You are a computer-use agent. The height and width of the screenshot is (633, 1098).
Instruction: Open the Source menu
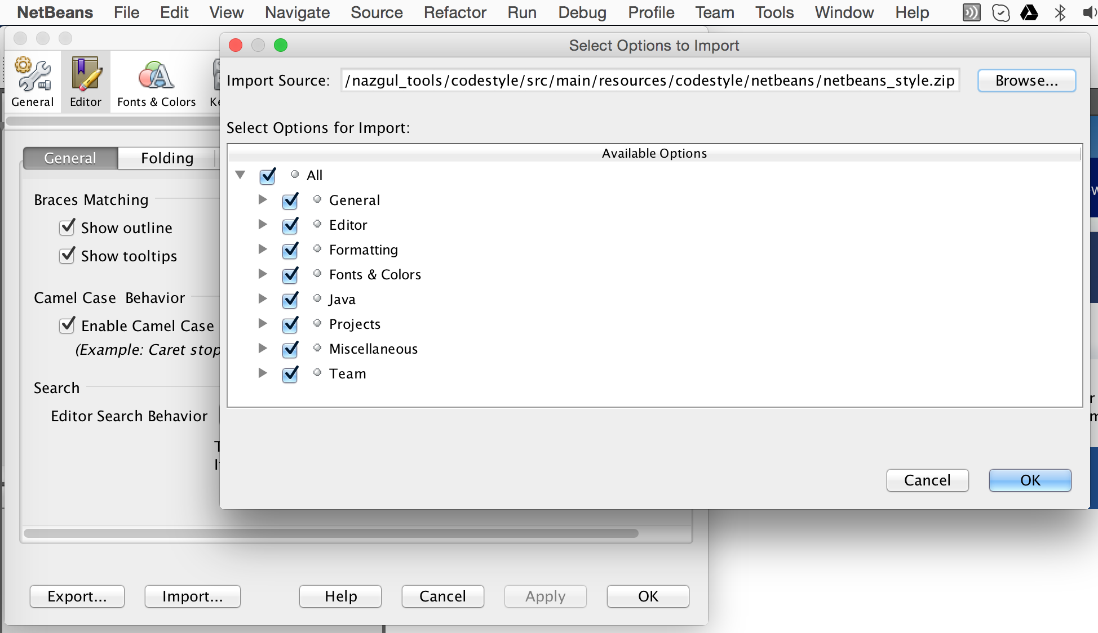(x=377, y=12)
